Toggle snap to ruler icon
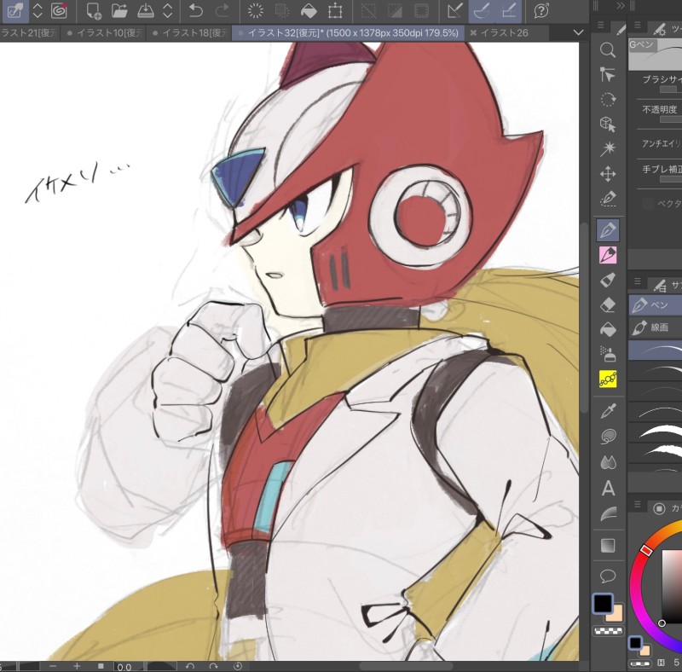This screenshot has height=672, width=682. (454, 11)
